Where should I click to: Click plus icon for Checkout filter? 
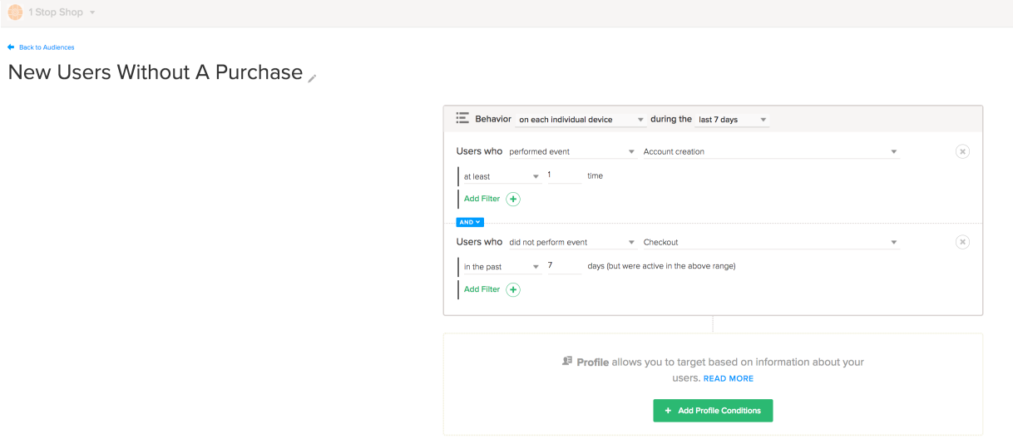click(x=513, y=289)
